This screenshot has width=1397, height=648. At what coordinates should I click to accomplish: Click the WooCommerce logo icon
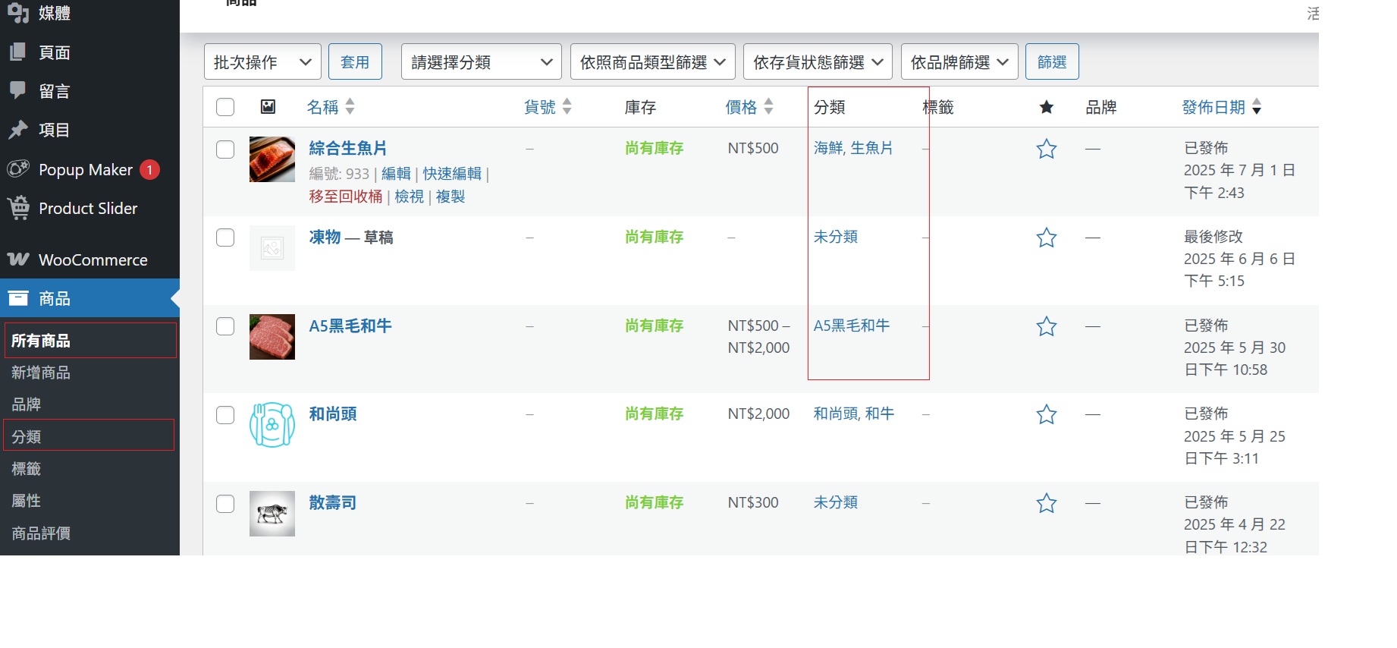point(18,260)
